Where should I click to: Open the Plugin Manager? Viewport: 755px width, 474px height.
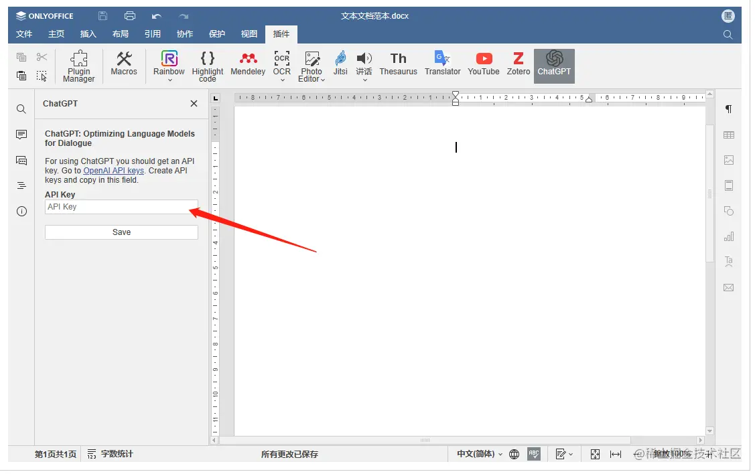pyautogui.click(x=78, y=66)
